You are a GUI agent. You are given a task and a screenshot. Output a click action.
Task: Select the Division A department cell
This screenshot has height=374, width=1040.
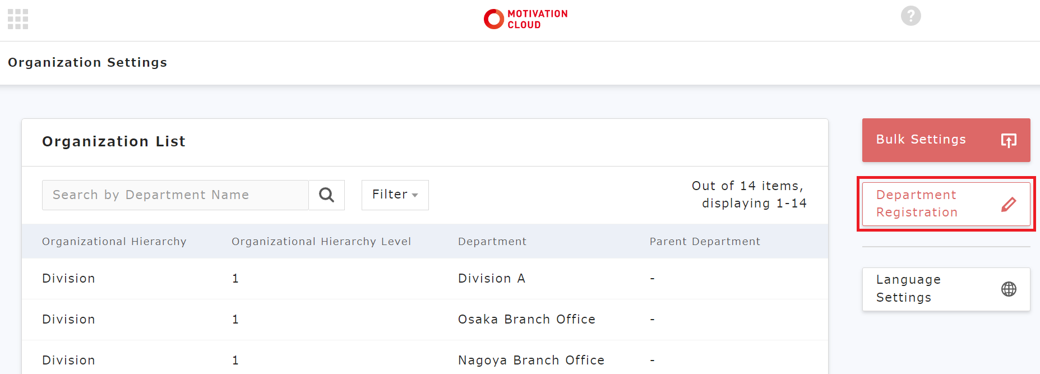[492, 279]
